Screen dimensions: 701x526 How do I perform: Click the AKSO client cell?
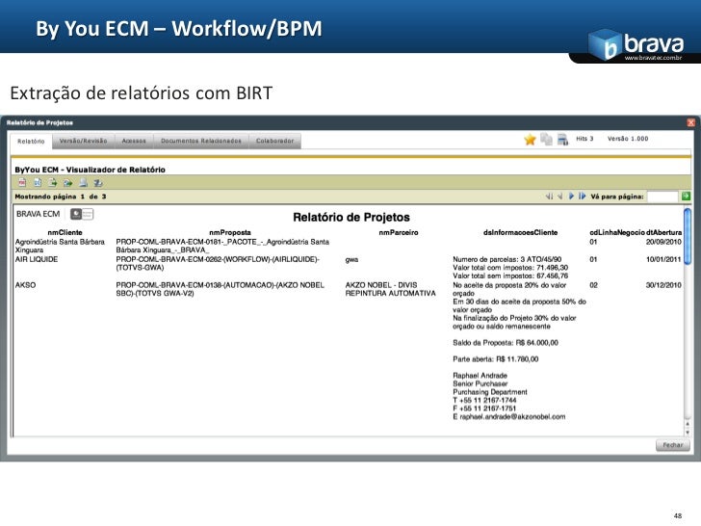(25, 285)
